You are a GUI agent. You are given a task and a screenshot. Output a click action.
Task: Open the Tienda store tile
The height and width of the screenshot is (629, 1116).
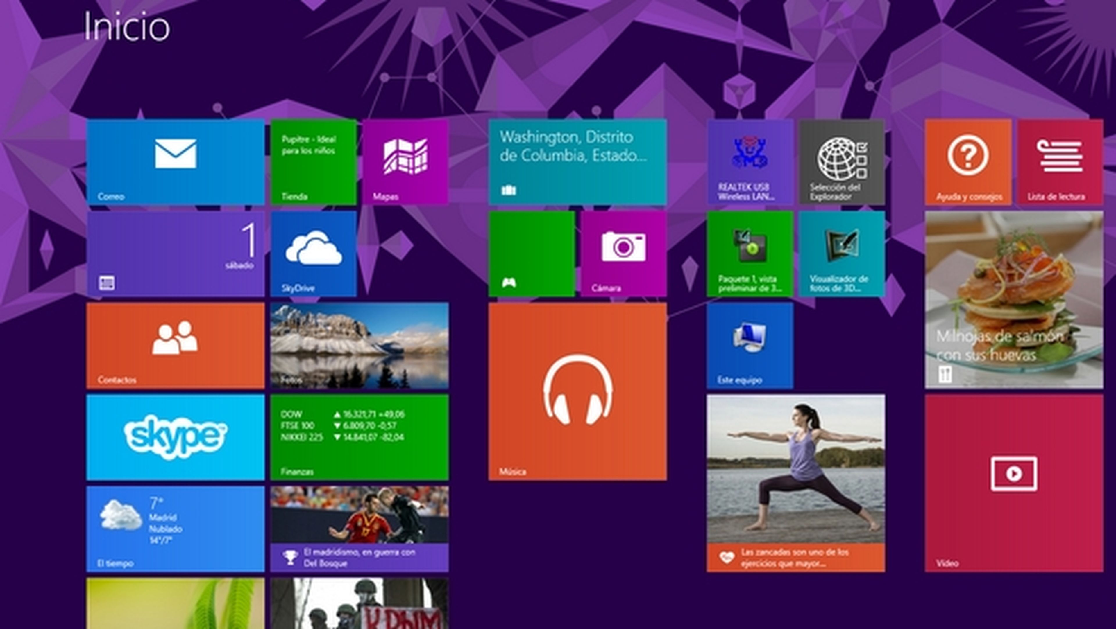tap(314, 161)
